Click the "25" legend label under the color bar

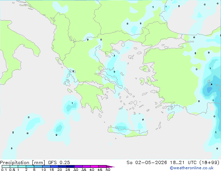tap(68, 170)
